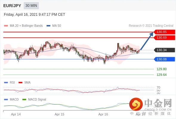Click the 130.69 resistance price tag

(164, 37)
